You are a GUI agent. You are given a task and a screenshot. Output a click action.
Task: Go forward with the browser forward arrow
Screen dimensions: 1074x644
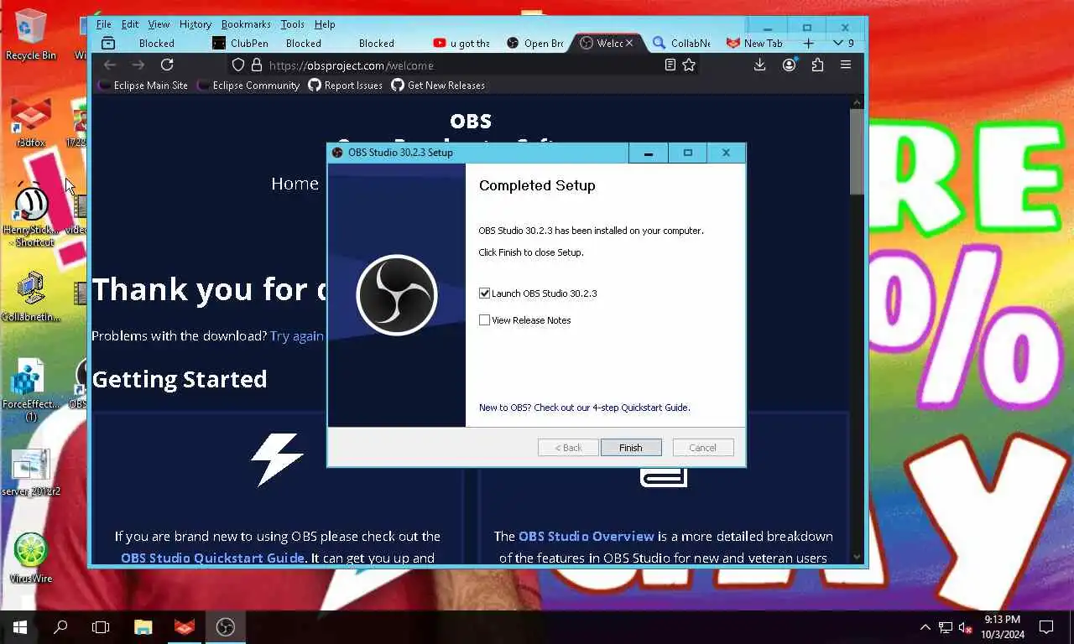pos(138,65)
